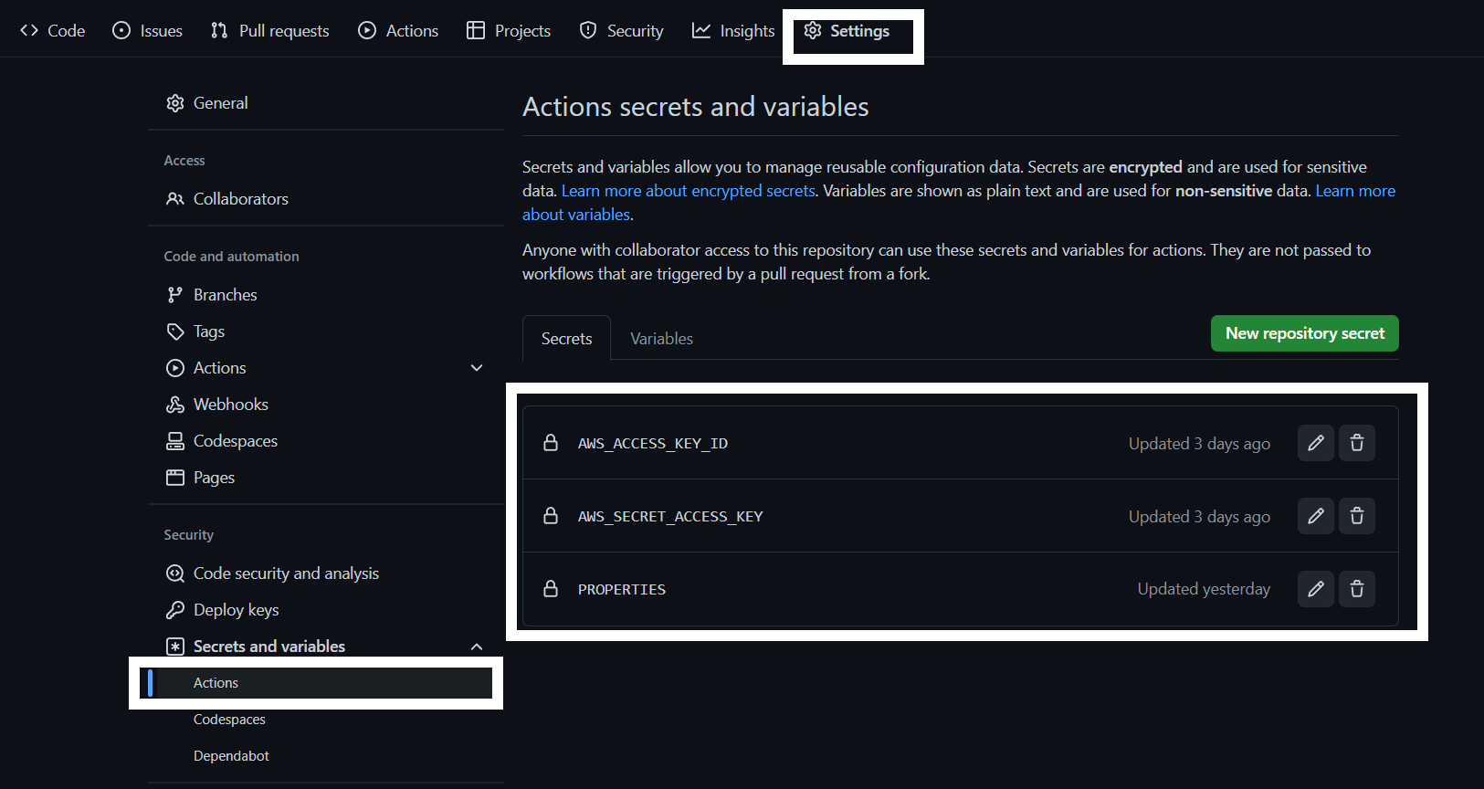Viewport: 1484px width, 789px height.
Task: Click the asterisk icon next to Secrets and variables
Action: 175,647
